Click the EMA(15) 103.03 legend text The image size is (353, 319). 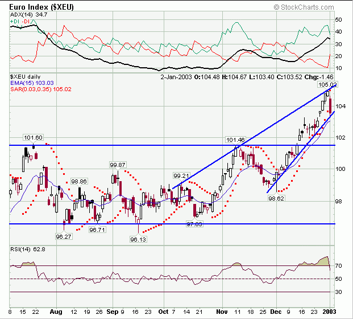32,83
